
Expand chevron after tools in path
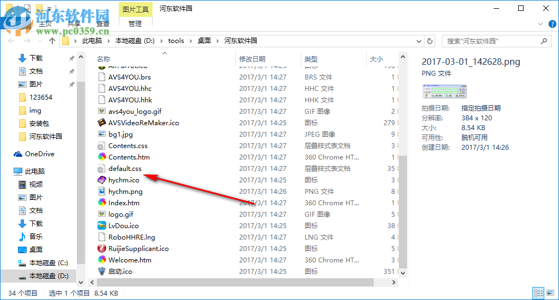pyautogui.click(x=191, y=41)
